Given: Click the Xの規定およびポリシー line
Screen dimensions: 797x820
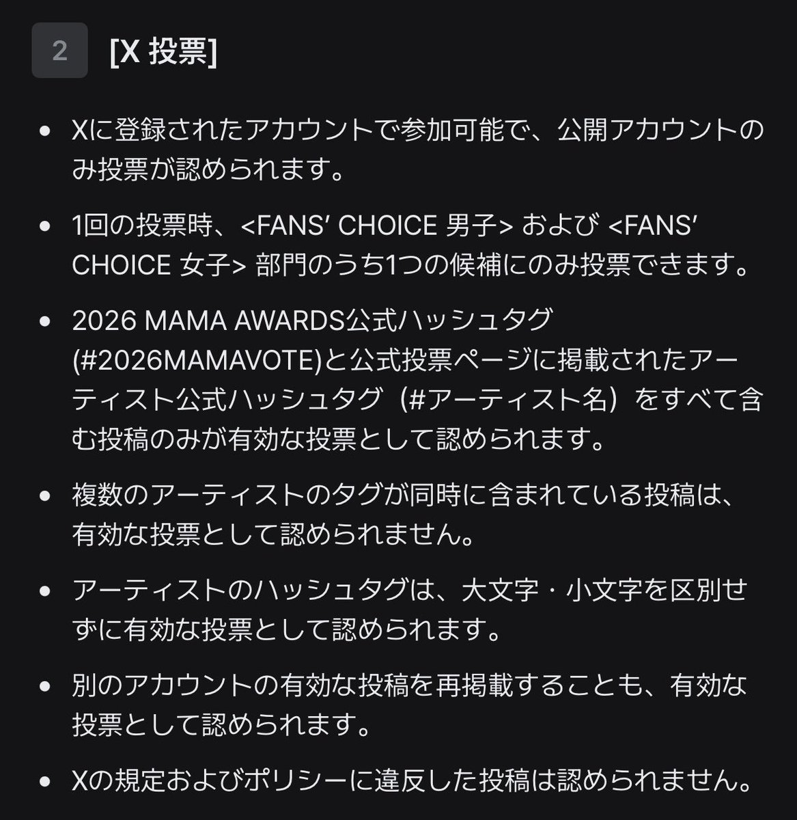Looking at the screenshot, I should 412,778.
